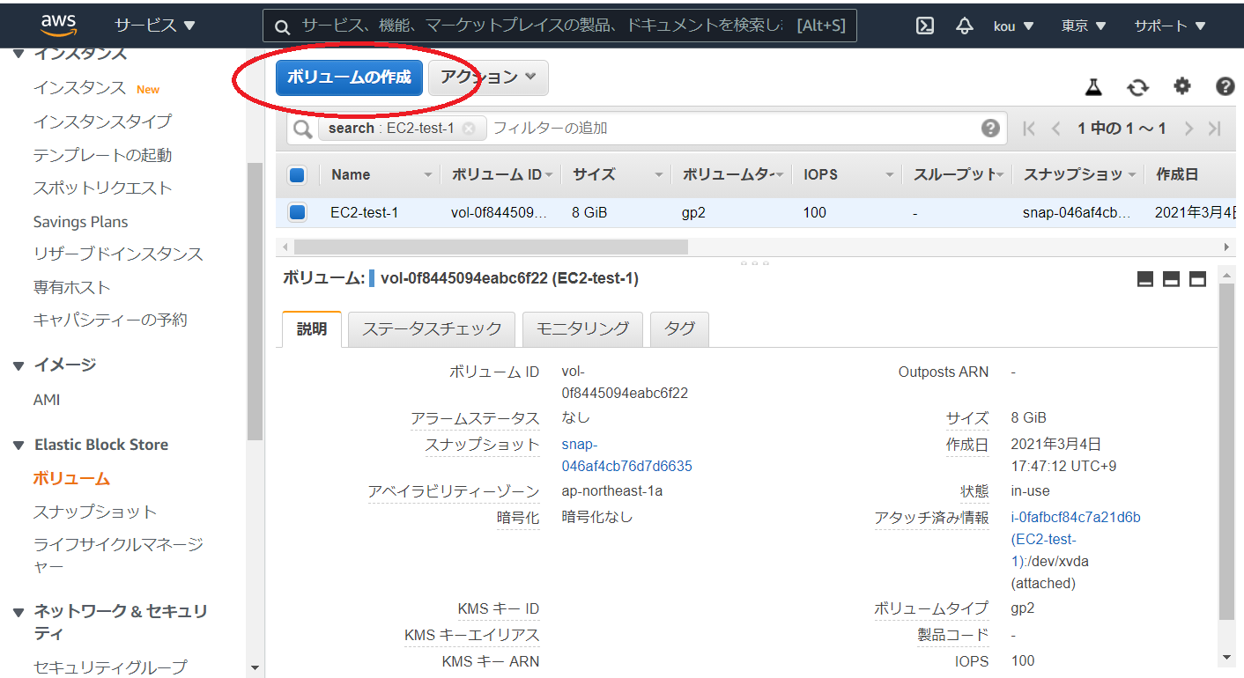Open the table settings gear icon
The width and height of the screenshot is (1244, 678).
click(1182, 85)
